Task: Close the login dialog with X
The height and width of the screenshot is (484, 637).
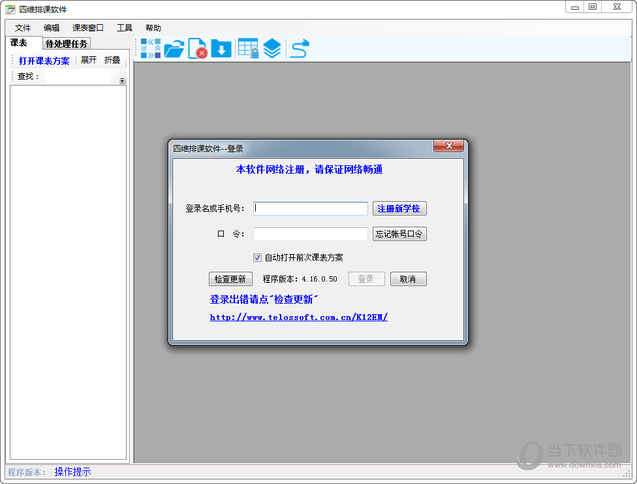Action: click(x=448, y=146)
